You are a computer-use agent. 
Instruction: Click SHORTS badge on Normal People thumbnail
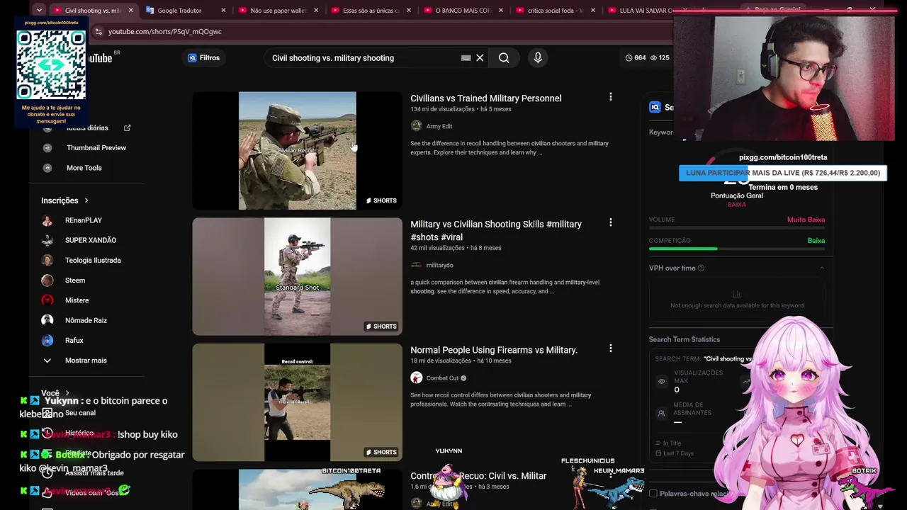[381, 452]
